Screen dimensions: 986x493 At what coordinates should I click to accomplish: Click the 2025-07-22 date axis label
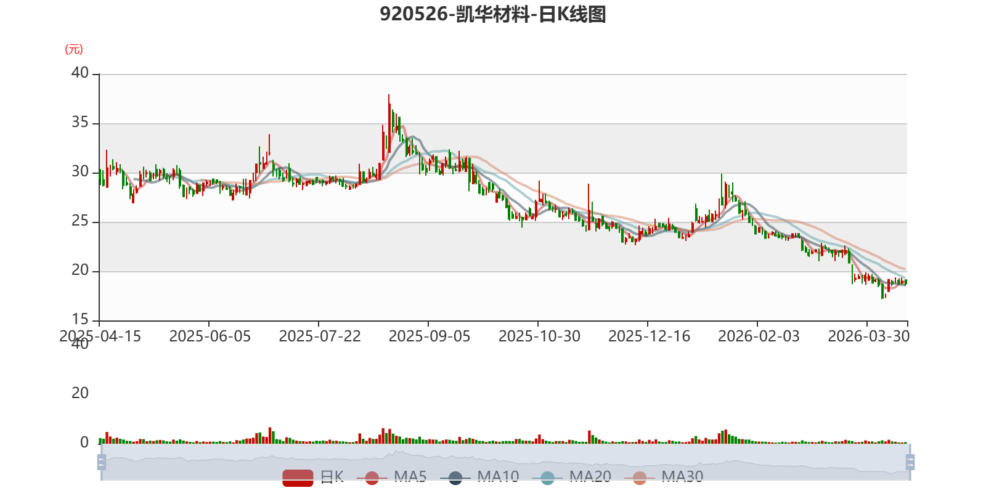319,336
